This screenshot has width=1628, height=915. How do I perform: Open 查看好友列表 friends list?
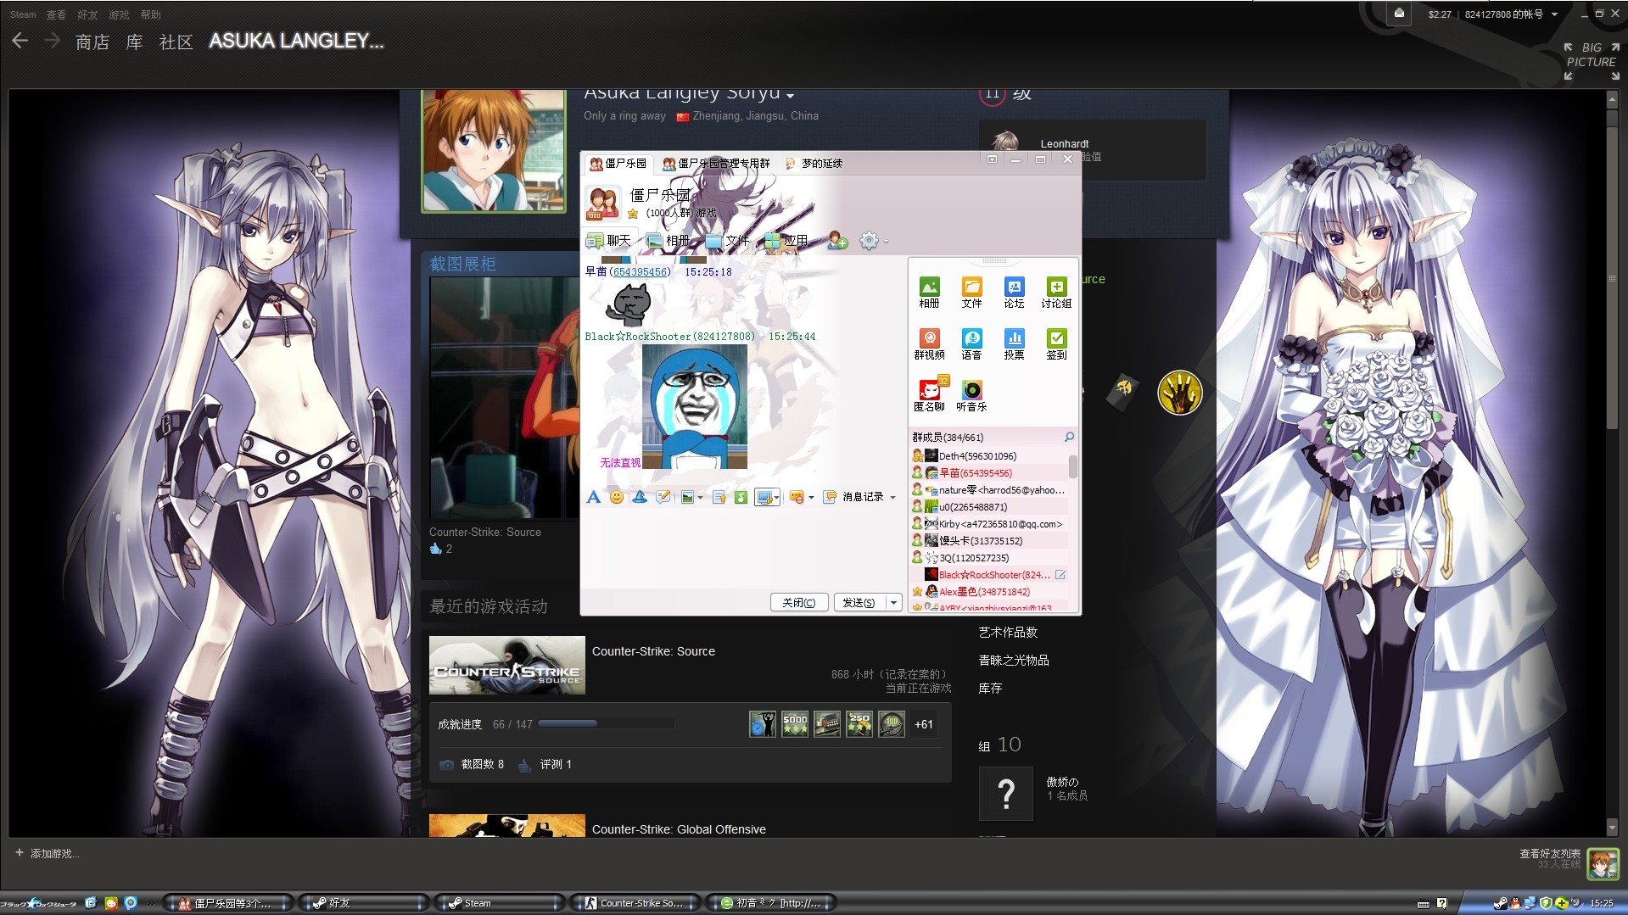coord(1550,853)
